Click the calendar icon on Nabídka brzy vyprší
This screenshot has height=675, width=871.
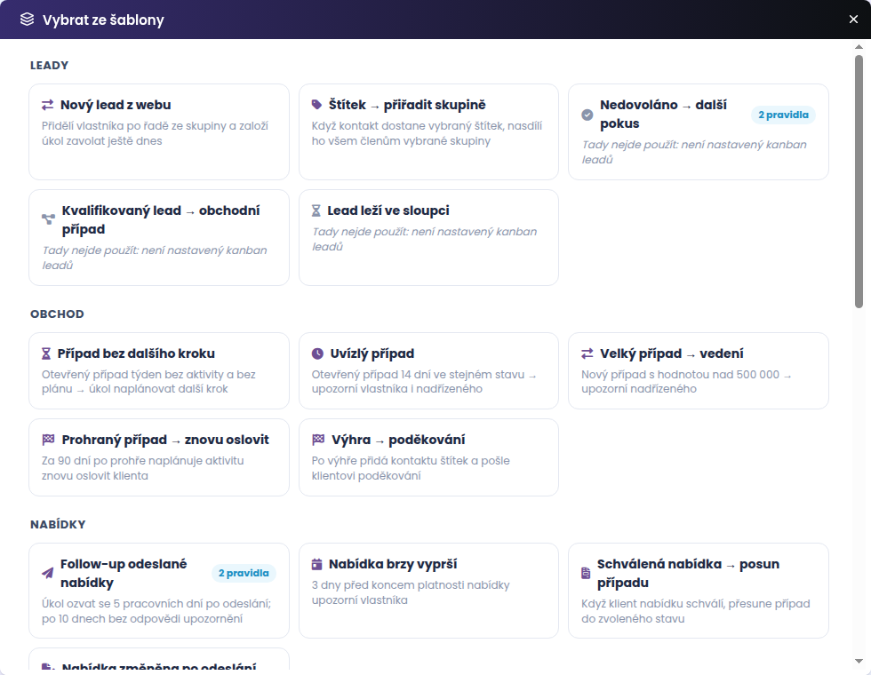(x=316, y=564)
